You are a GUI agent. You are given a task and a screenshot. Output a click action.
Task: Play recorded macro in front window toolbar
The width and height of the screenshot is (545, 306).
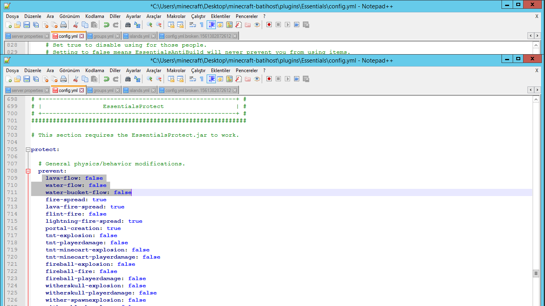287,79
